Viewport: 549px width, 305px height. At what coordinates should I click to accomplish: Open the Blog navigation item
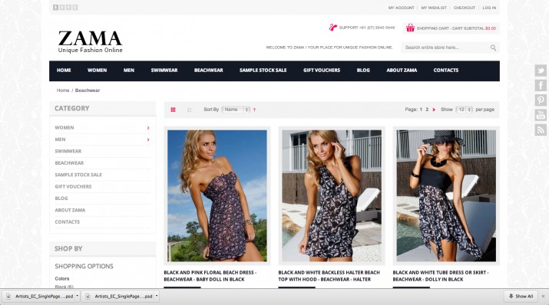click(x=363, y=71)
